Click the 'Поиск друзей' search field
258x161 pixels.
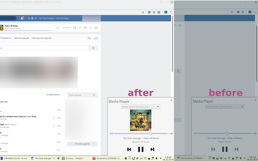(x=82, y=95)
